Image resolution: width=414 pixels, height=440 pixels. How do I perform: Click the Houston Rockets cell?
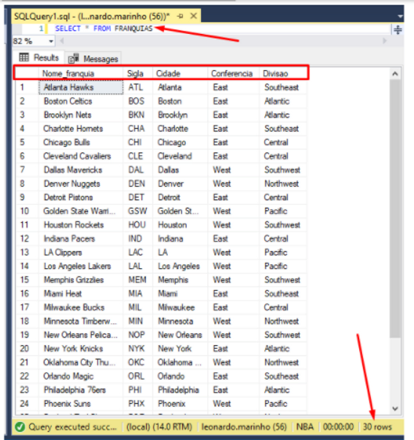[x=81, y=225]
